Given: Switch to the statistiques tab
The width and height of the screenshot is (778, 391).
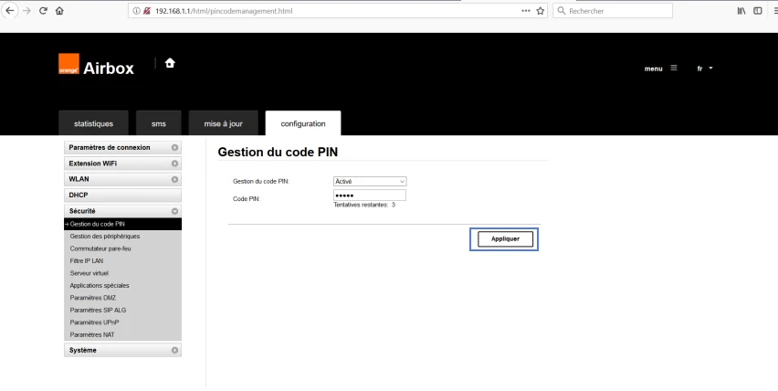Looking at the screenshot, I should pos(93,123).
